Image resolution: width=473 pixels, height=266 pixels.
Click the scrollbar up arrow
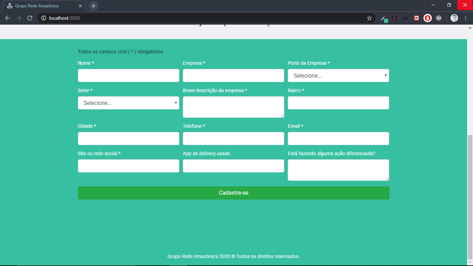pyautogui.click(x=470, y=27)
